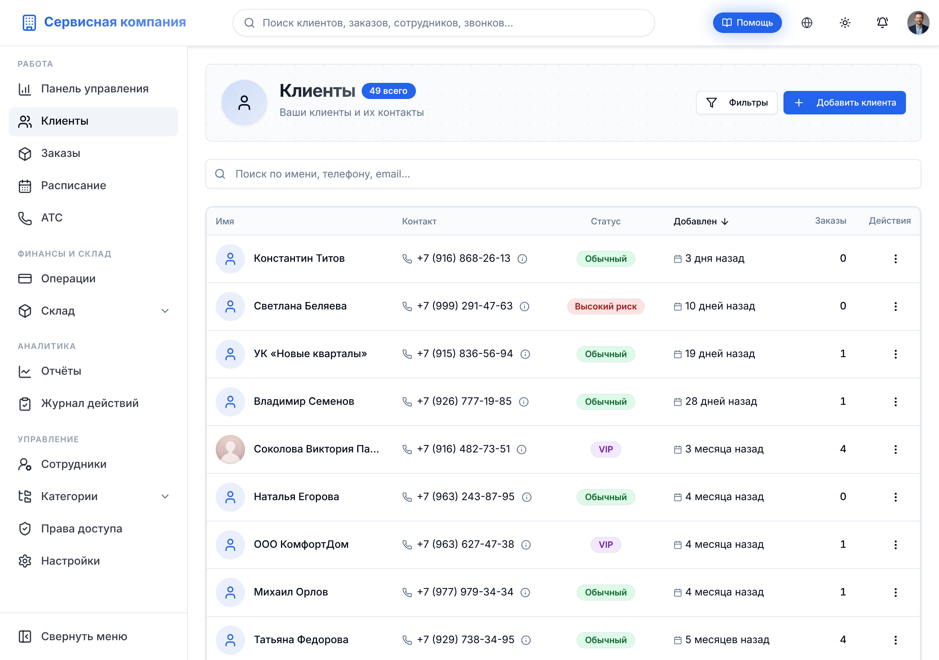This screenshot has height=660, width=939.
Task: Click info icon next to +7 (916) 482-73-51
Action: coord(522,450)
